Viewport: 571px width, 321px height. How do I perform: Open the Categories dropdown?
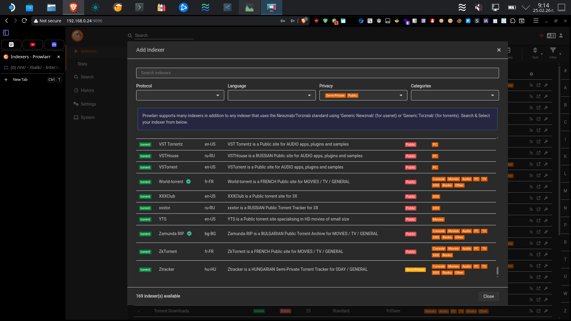click(455, 95)
